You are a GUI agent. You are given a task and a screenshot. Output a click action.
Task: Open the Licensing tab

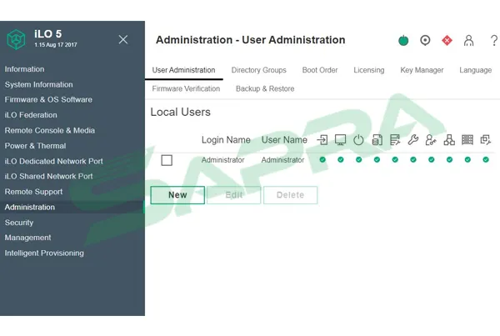click(x=369, y=70)
